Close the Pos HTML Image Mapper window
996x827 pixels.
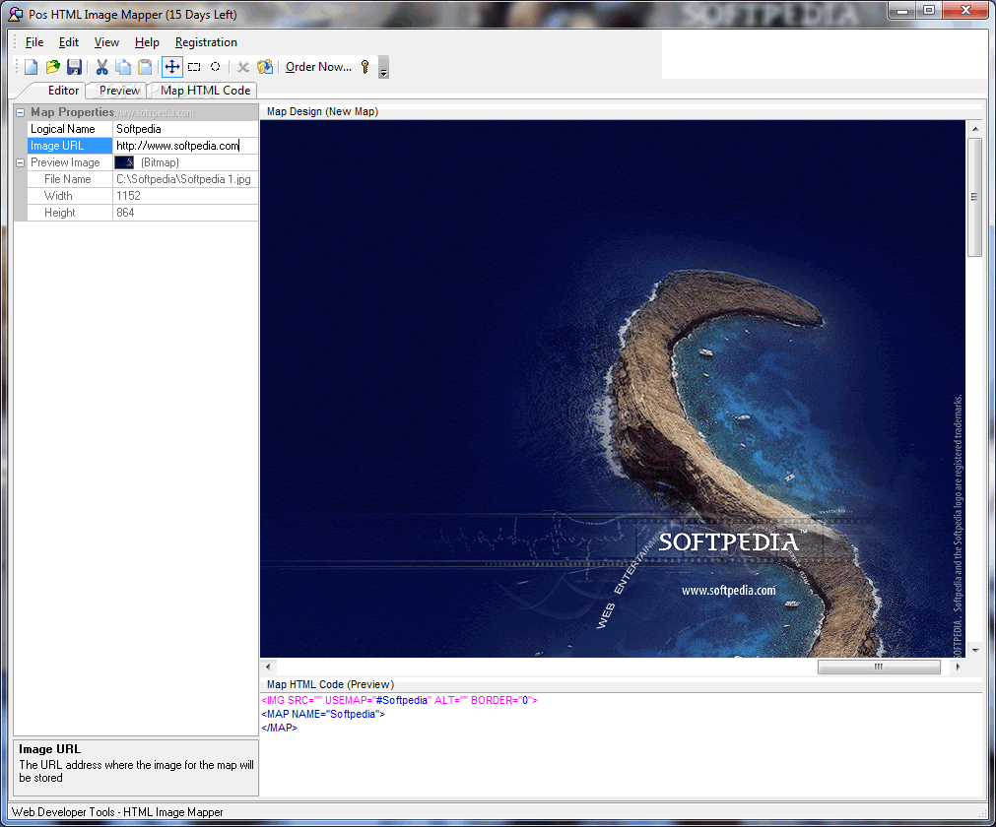[965, 11]
